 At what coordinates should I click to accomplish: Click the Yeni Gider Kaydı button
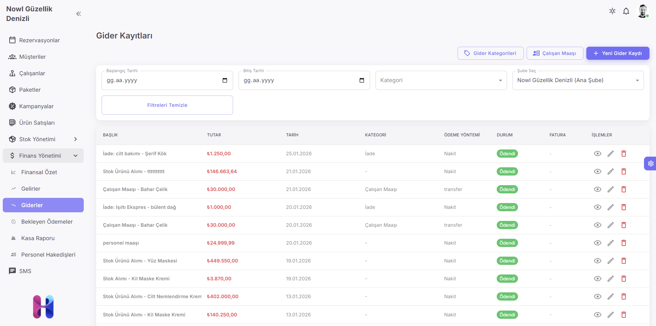click(x=617, y=53)
